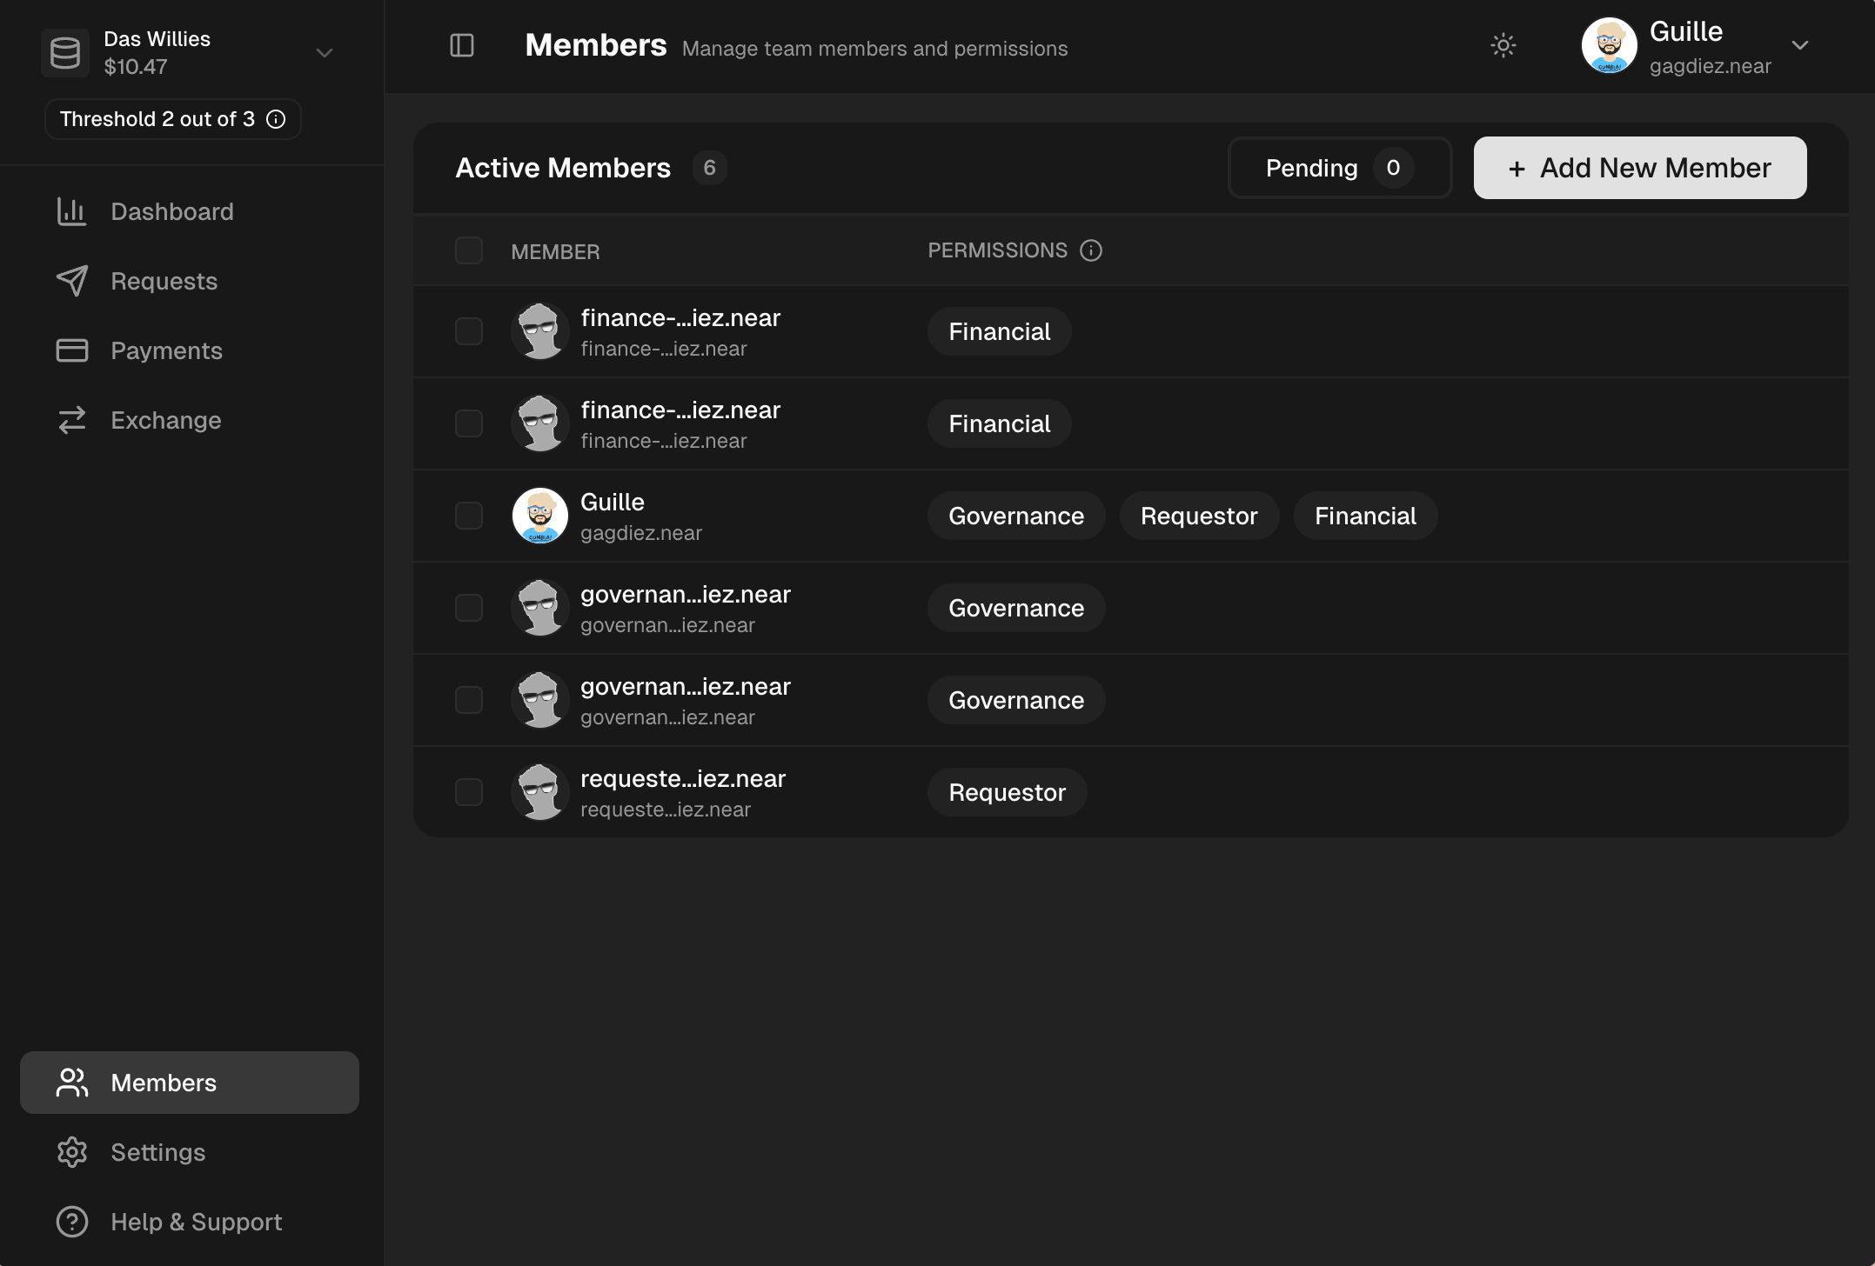Select the requeste...iez.near row checkbox
The width and height of the screenshot is (1875, 1266).
coord(468,791)
